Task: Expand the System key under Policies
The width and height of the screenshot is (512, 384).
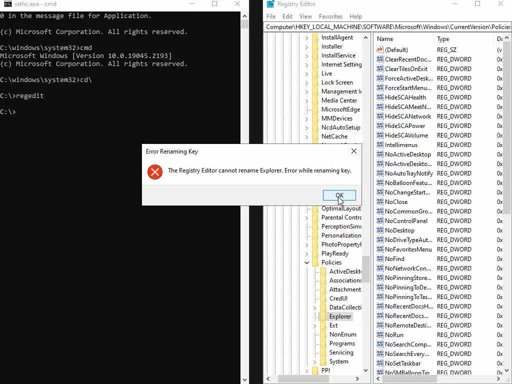Action: tap(315, 362)
